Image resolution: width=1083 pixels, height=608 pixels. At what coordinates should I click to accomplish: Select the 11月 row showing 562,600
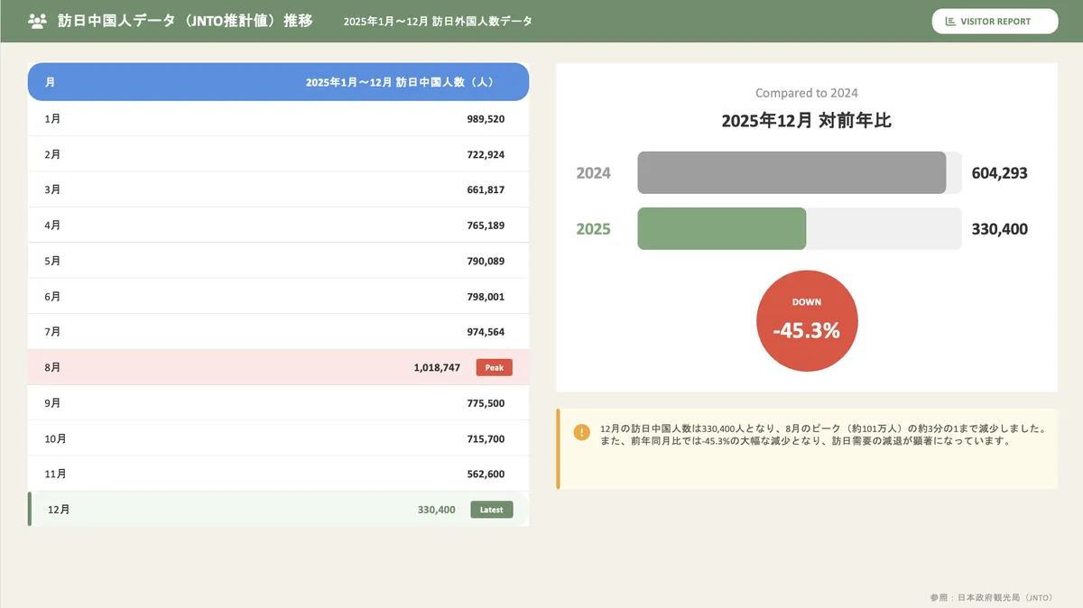click(278, 474)
